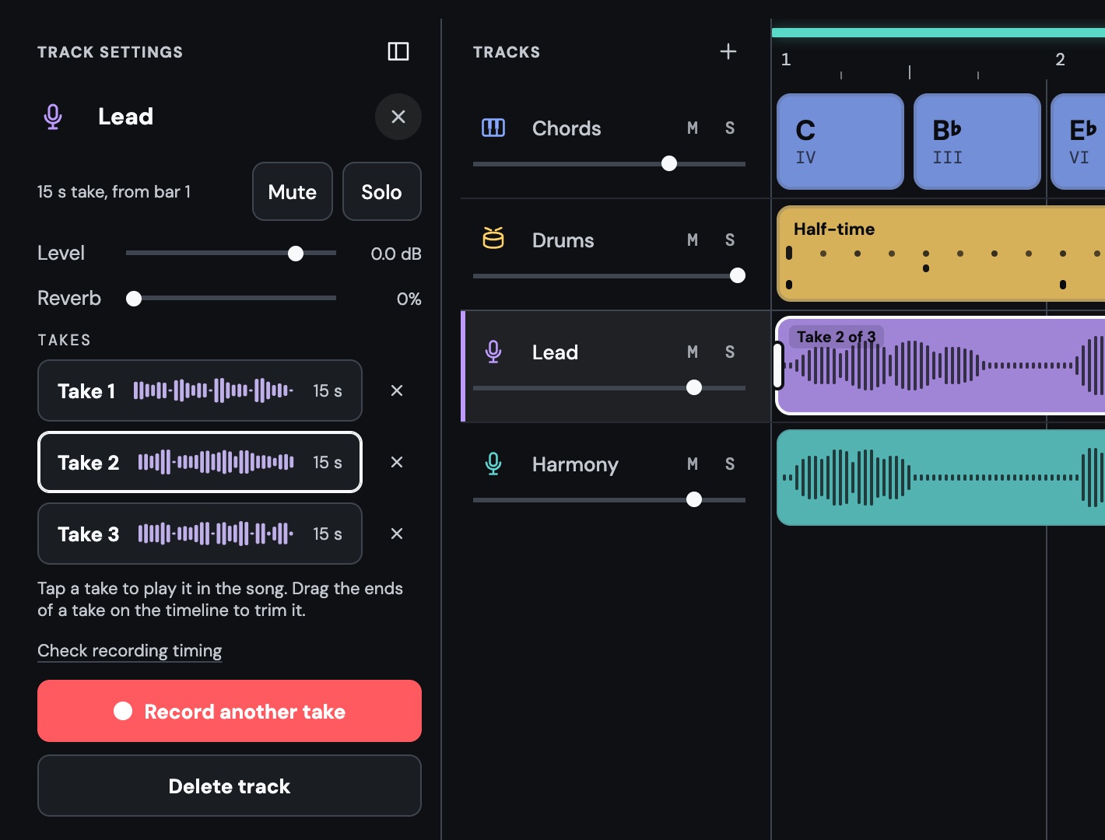This screenshot has width=1105, height=840.
Task: Click the 0.0 dB level value
Action: pyautogui.click(x=396, y=254)
